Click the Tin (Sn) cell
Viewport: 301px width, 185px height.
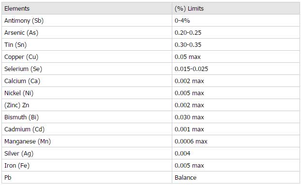pyautogui.click(x=87, y=44)
